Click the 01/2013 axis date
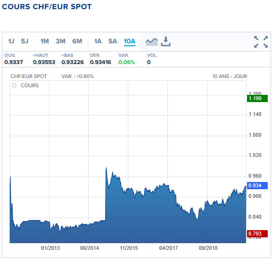 point(50,248)
